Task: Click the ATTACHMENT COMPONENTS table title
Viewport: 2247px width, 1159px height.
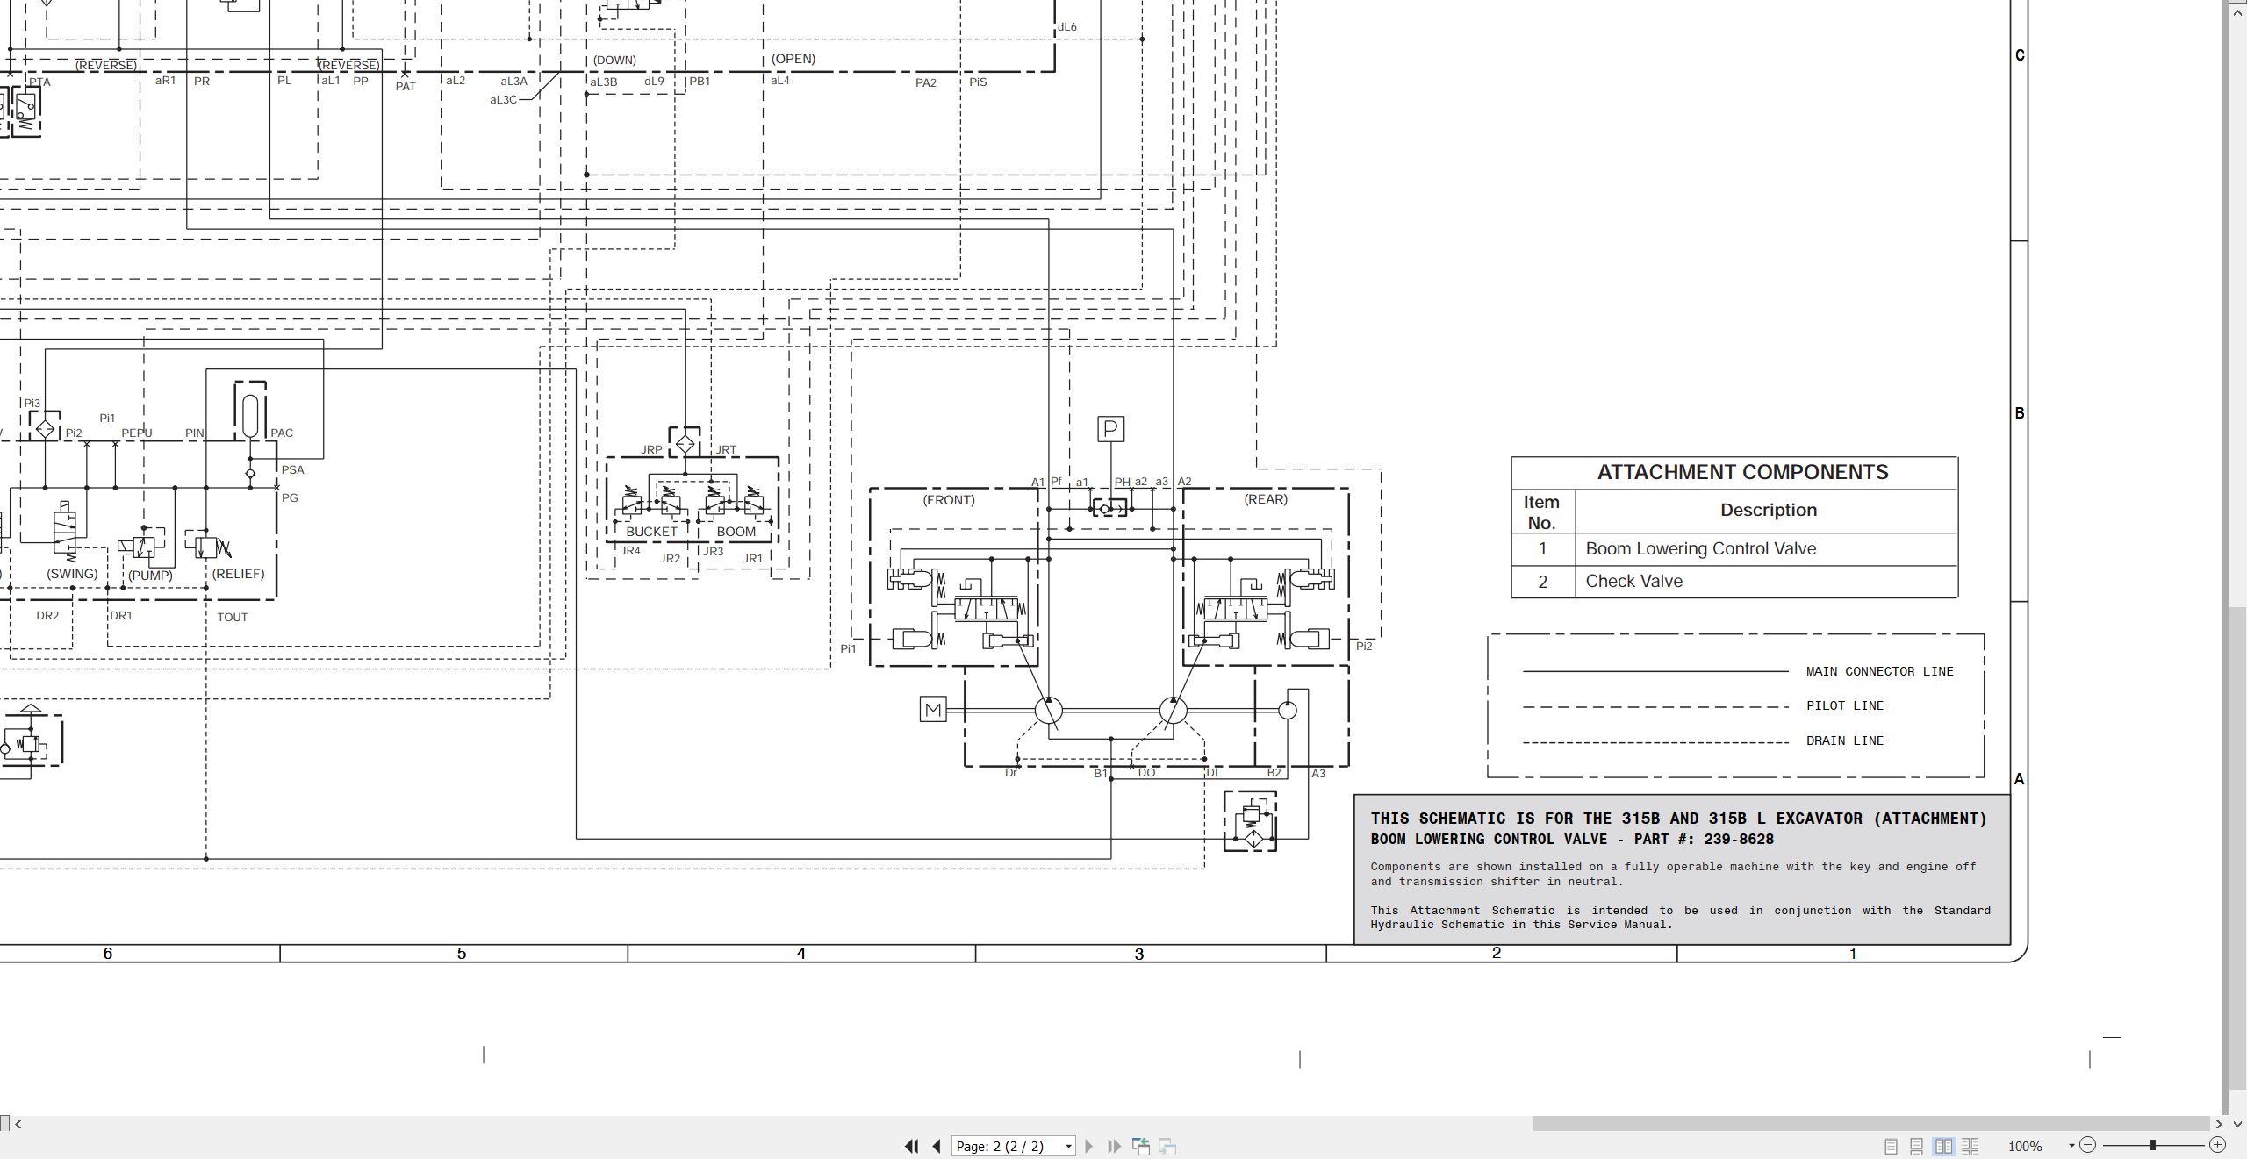Action: [1742, 472]
